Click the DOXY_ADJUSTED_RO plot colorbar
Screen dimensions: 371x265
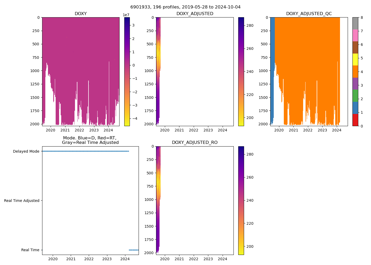point(241,200)
